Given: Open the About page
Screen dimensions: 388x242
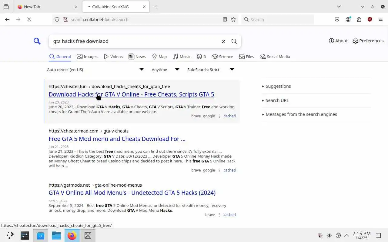Looking at the screenshot, I should tap(338, 41).
